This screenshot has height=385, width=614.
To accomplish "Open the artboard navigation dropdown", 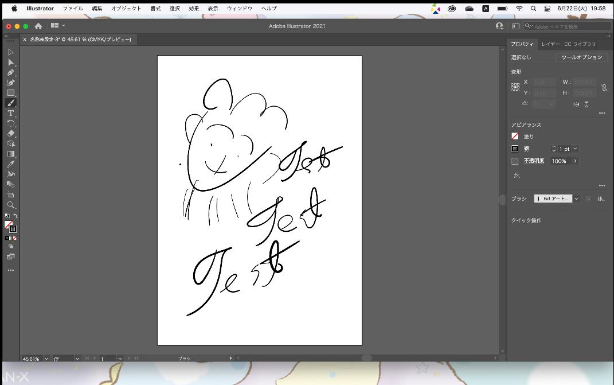I will coord(120,359).
